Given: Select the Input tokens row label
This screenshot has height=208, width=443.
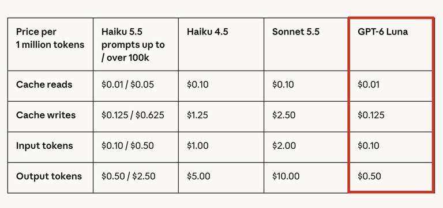Looking at the screenshot, I should point(44,146).
